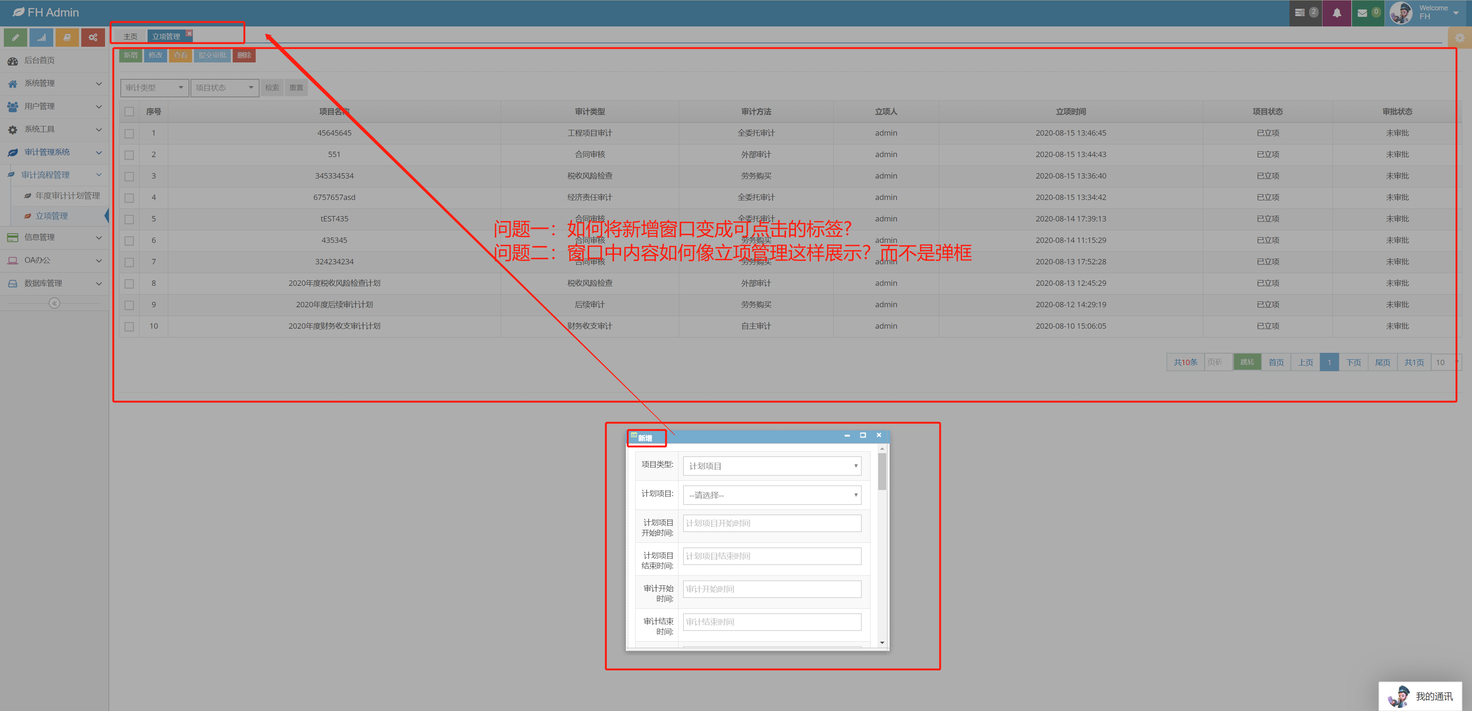Expand 系统工具 menu
The width and height of the screenshot is (1472, 711).
54,129
